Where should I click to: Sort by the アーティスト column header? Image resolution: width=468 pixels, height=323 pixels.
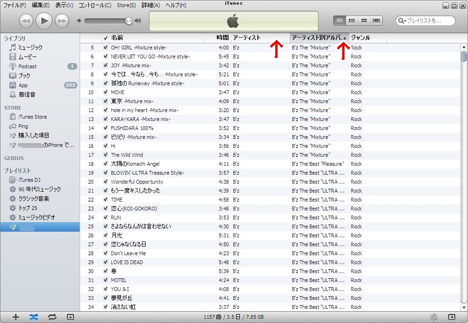point(260,38)
